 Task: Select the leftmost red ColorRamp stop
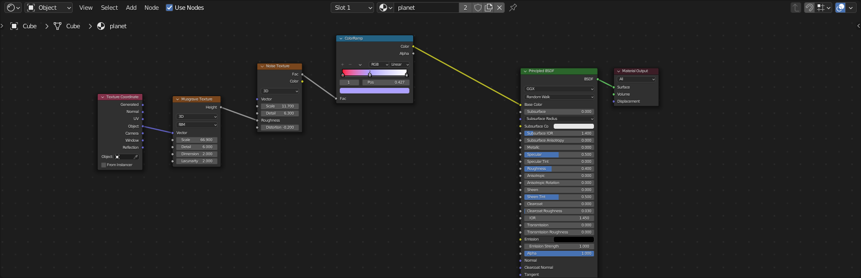(x=343, y=74)
